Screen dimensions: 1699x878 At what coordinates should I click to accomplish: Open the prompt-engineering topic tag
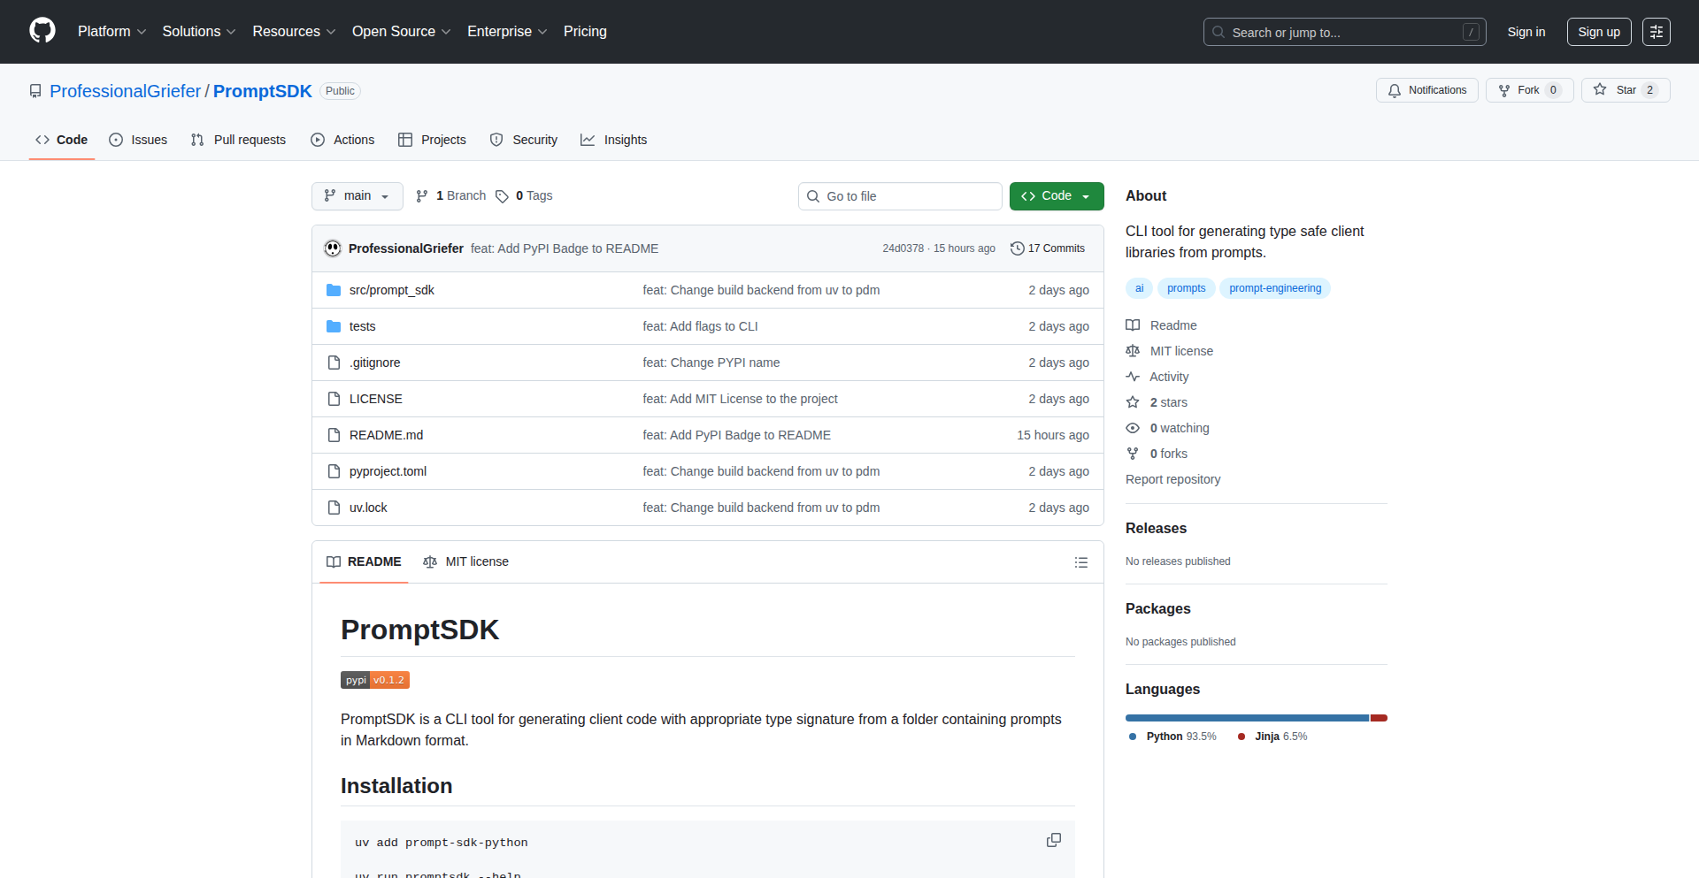coord(1274,288)
